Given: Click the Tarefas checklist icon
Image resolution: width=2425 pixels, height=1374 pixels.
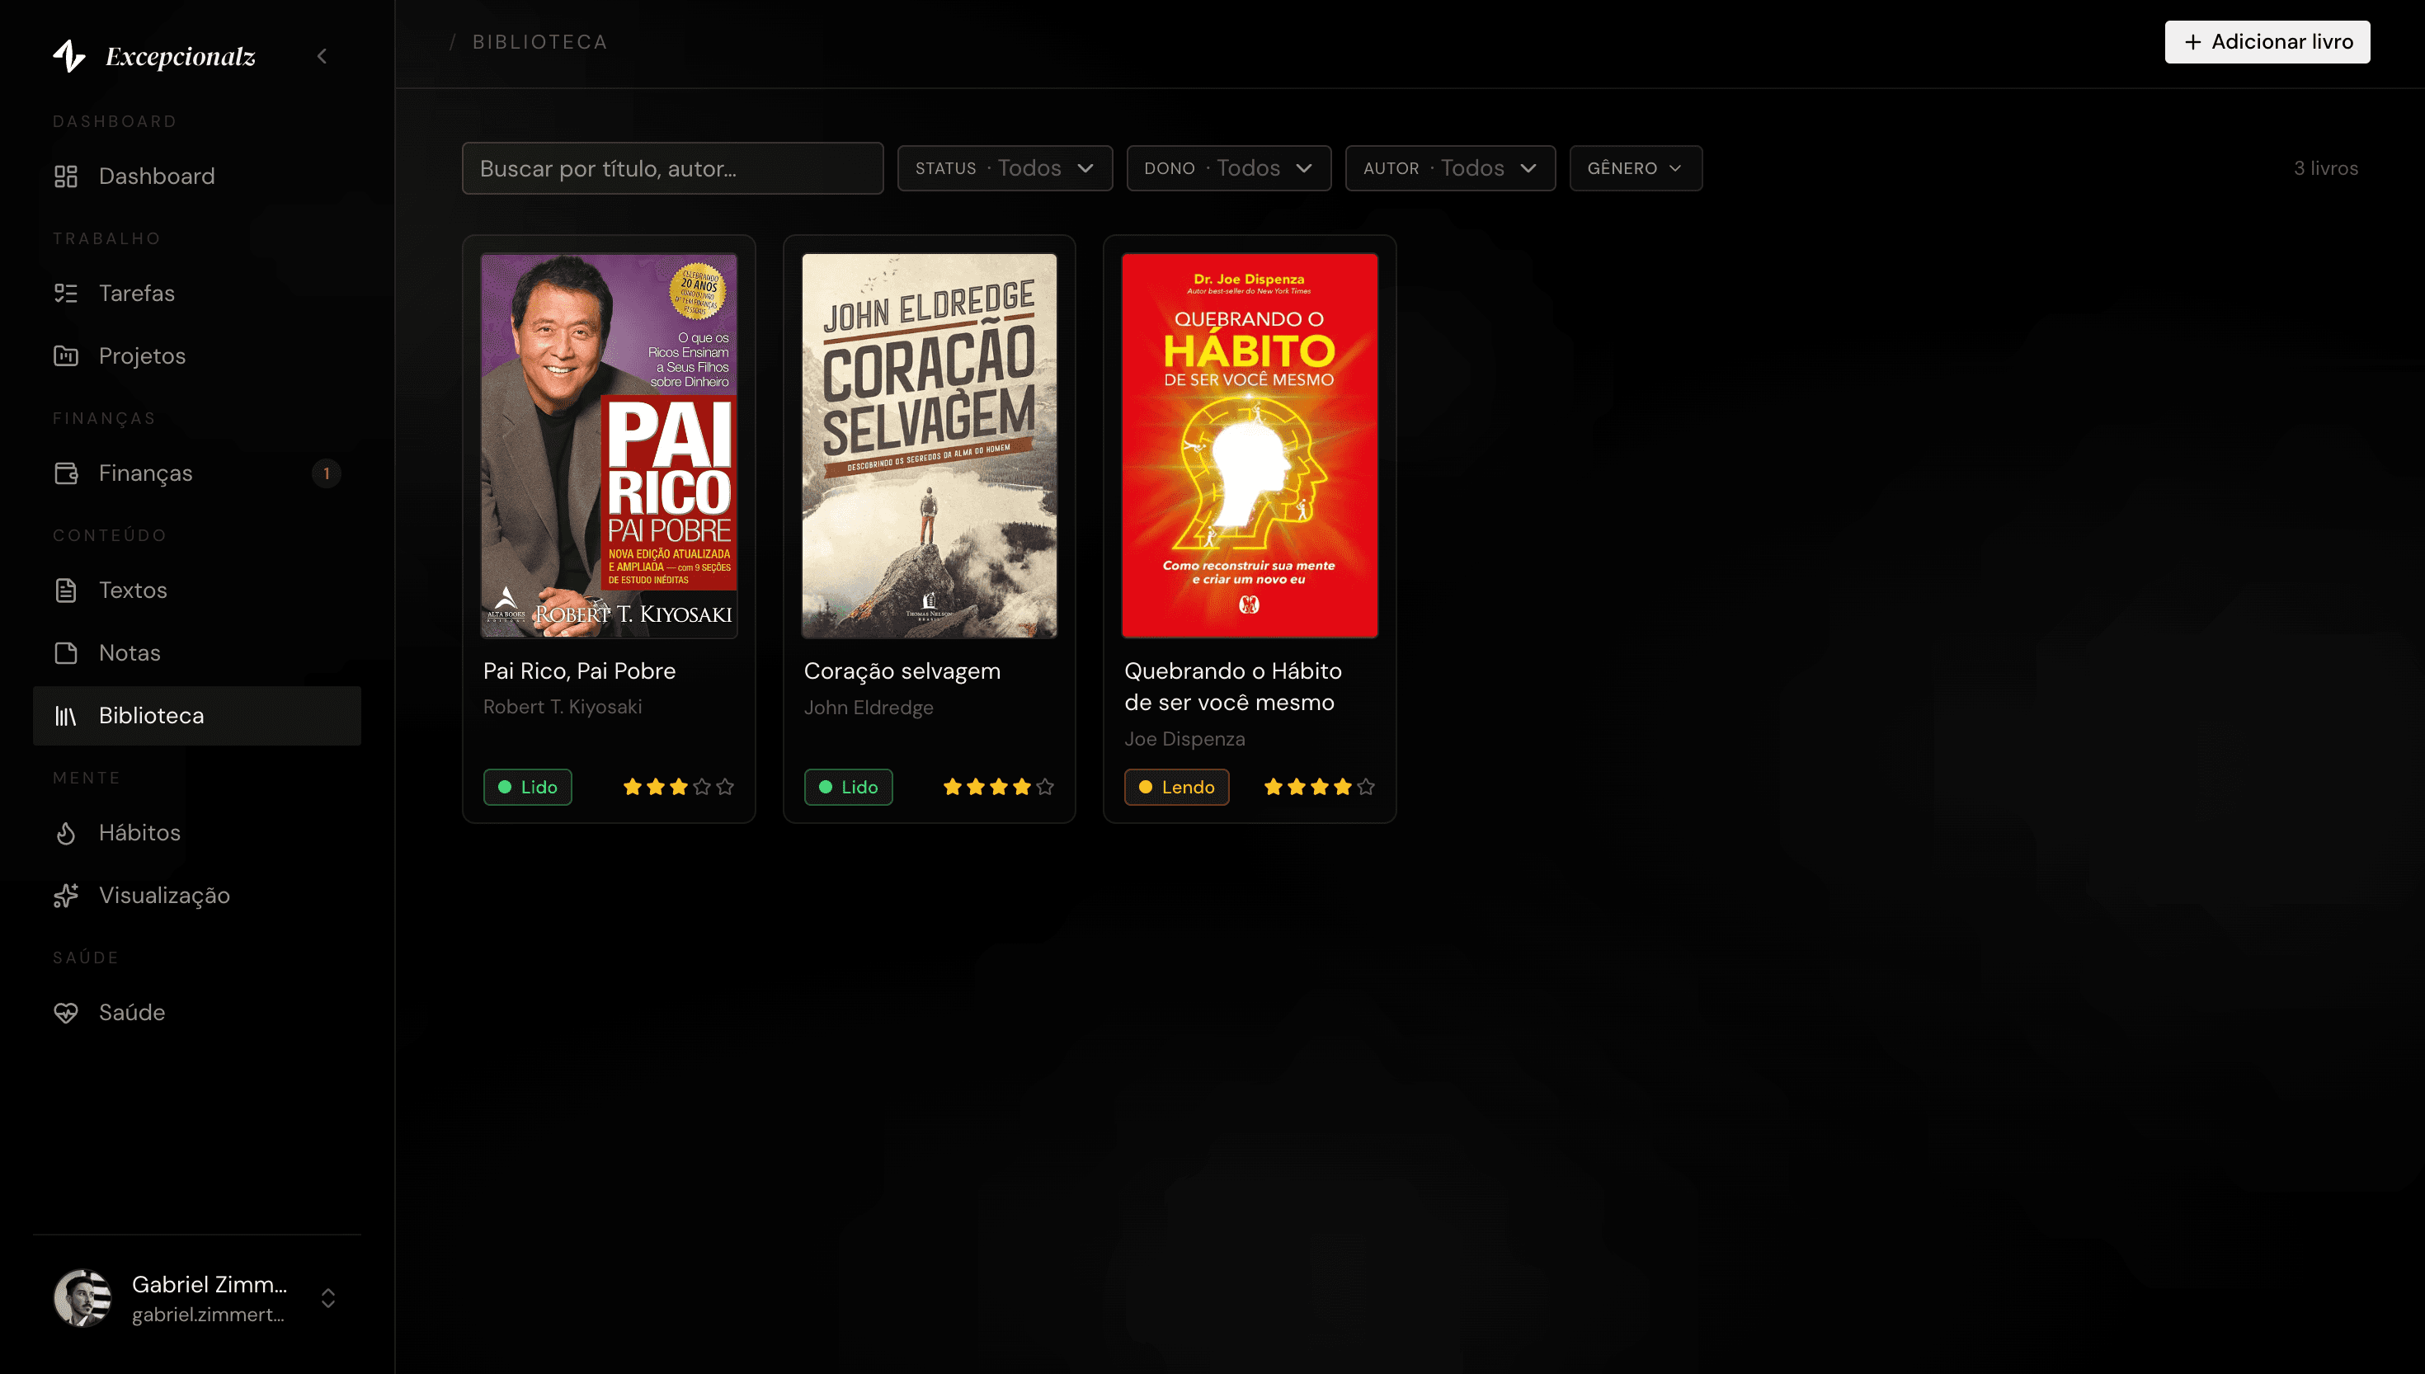Looking at the screenshot, I should click(x=66, y=294).
